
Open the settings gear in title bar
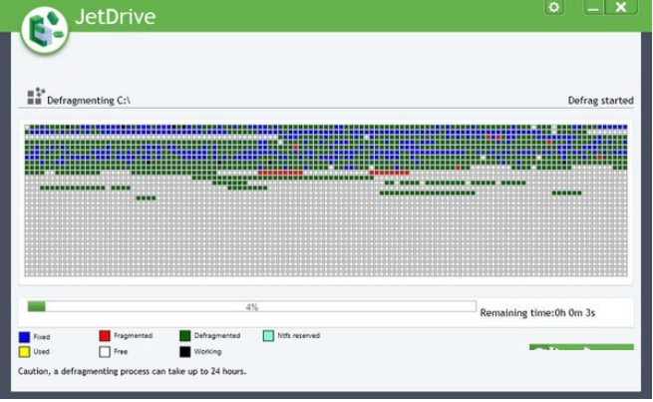(x=554, y=7)
